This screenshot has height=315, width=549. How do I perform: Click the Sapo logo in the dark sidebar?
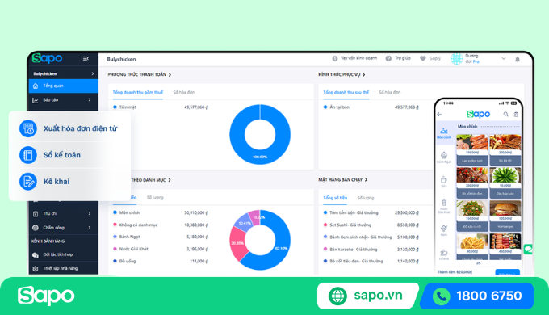[x=48, y=58]
